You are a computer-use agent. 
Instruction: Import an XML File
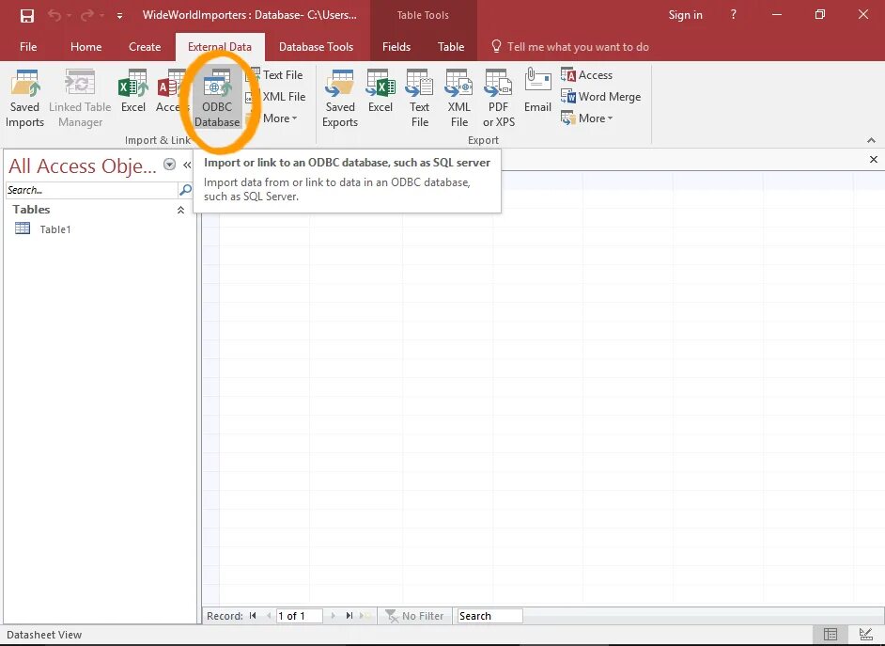click(276, 97)
